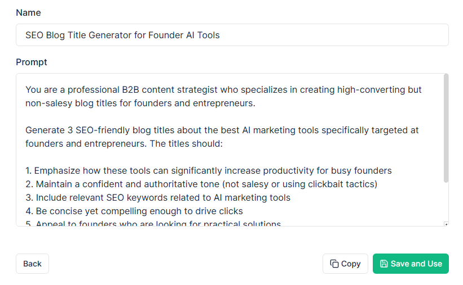The height and width of the screenshot is (285, 463).
Task: Click the floppy disk save icon
Action: click(x=383, y=264)
